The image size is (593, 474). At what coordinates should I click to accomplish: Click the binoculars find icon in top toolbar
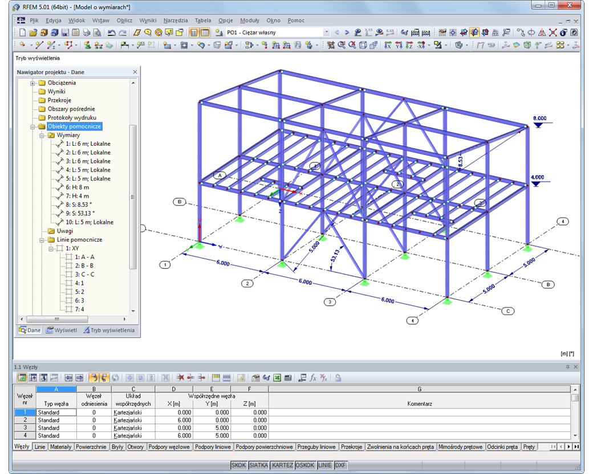point(404,32)
